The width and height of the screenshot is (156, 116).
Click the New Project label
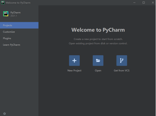[x=74, y=71]
